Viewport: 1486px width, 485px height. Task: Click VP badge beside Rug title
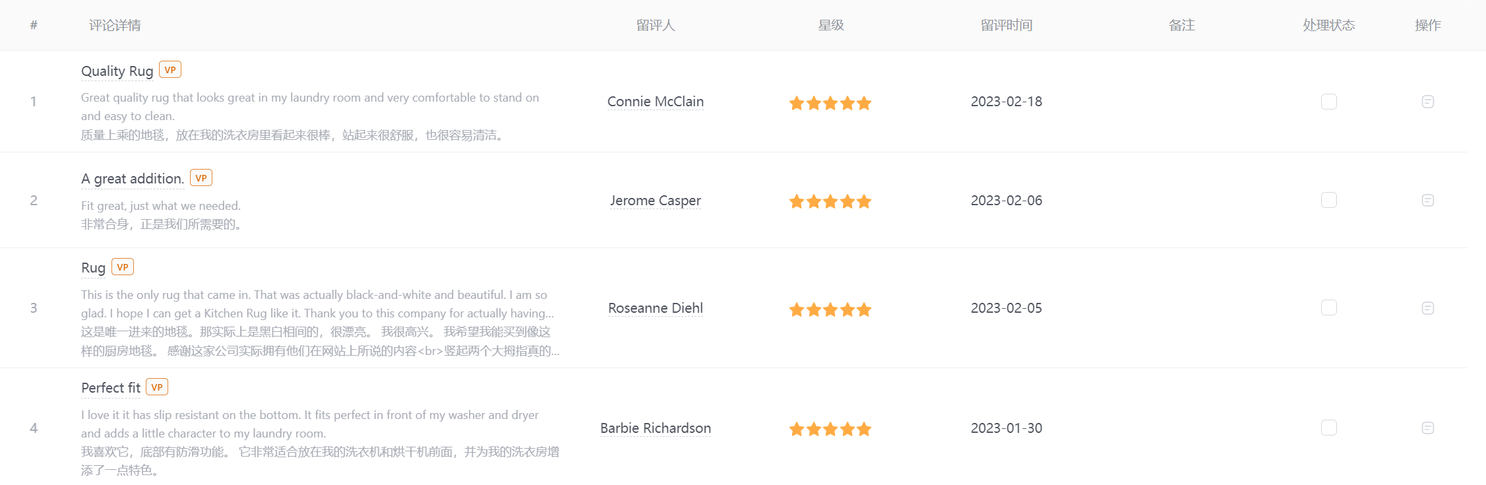123,267
